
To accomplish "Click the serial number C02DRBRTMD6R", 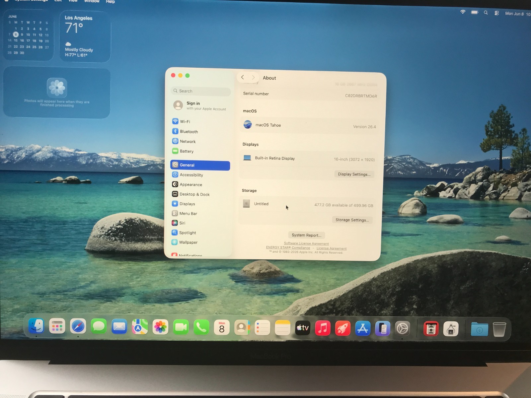I will [361, 96].
